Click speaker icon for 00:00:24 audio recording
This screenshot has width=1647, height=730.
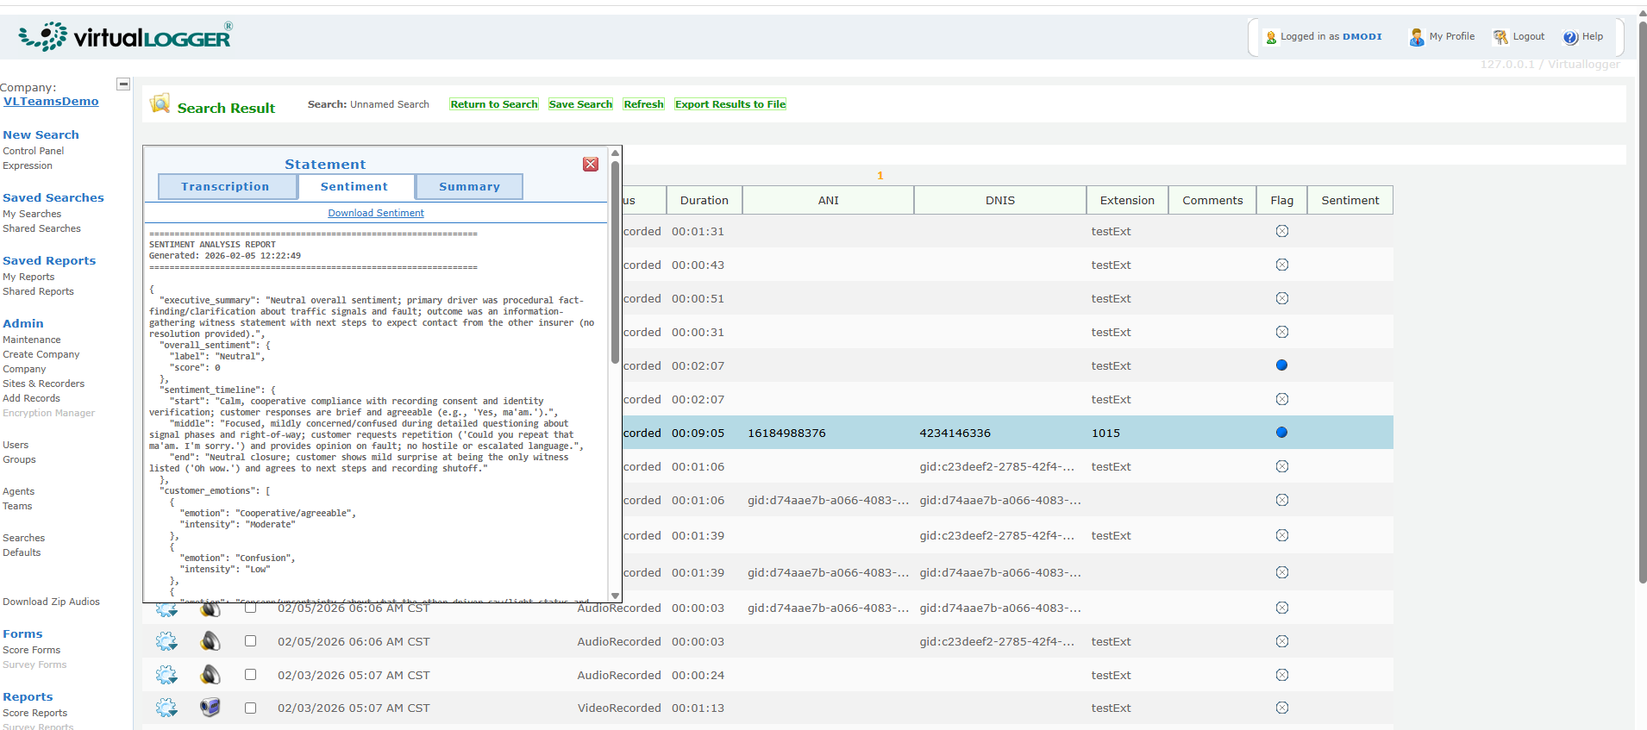[210, 675]
